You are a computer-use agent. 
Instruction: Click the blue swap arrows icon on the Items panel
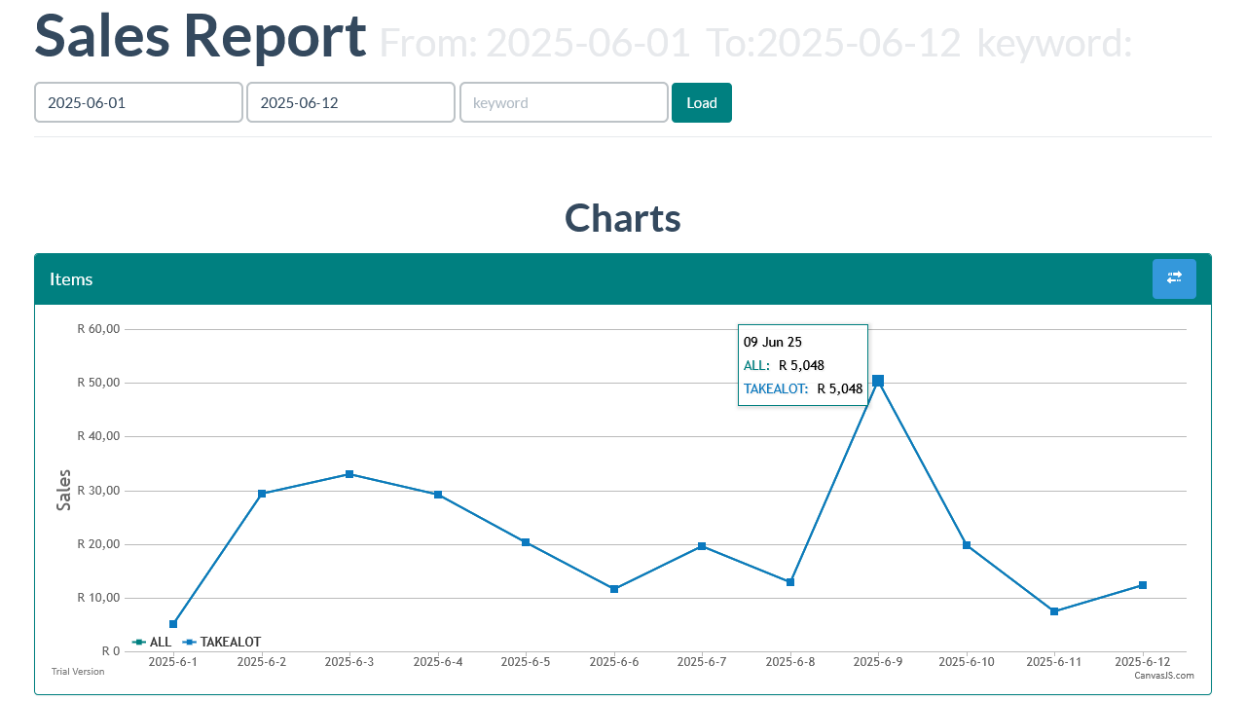point(1174,278)
